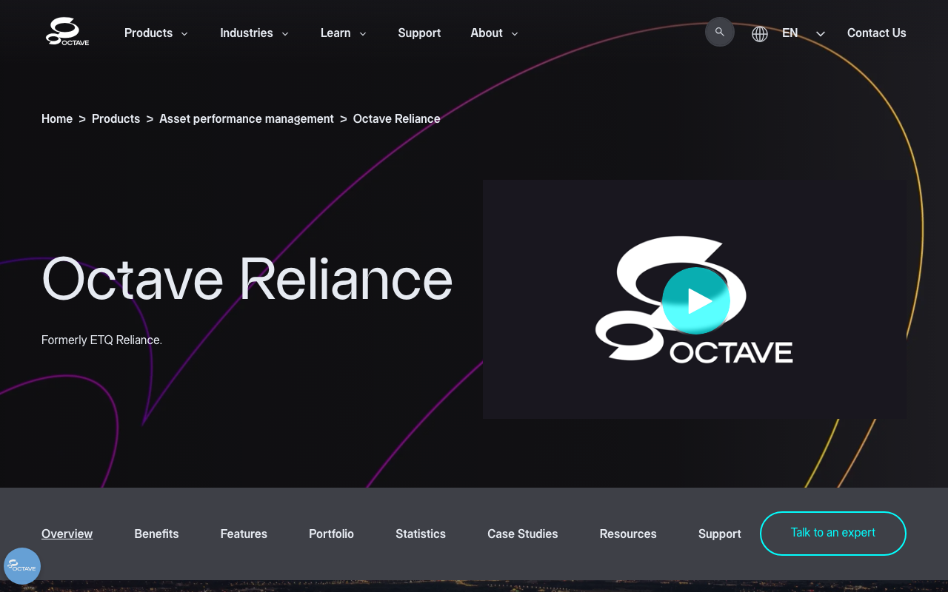This screenshot has width=948, height=592.
Task: Open the About navigation item
Action: [x=487, y=33]
